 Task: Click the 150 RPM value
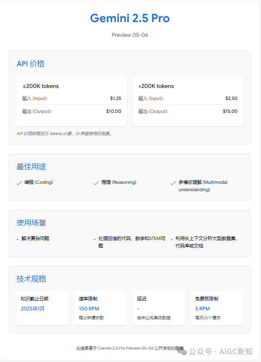coord(89,309)
